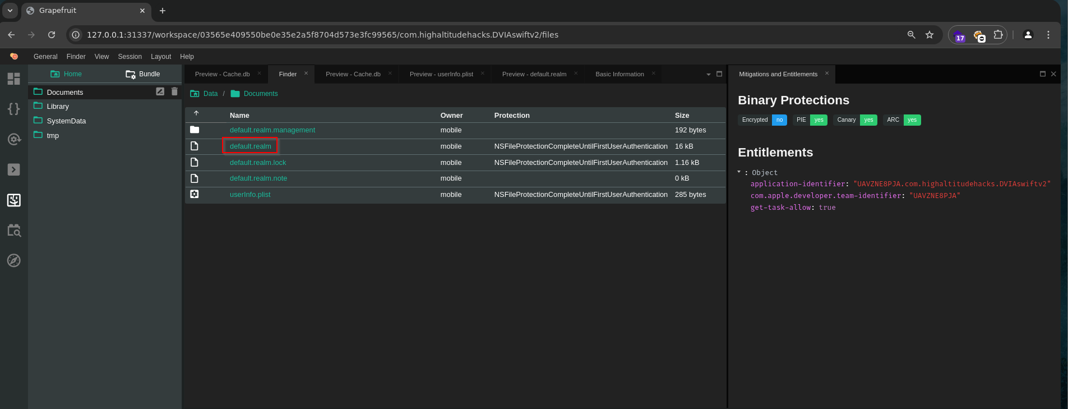Select tmp folder in tree
This screenshot has height=409, width=1068.
(53, 136)
